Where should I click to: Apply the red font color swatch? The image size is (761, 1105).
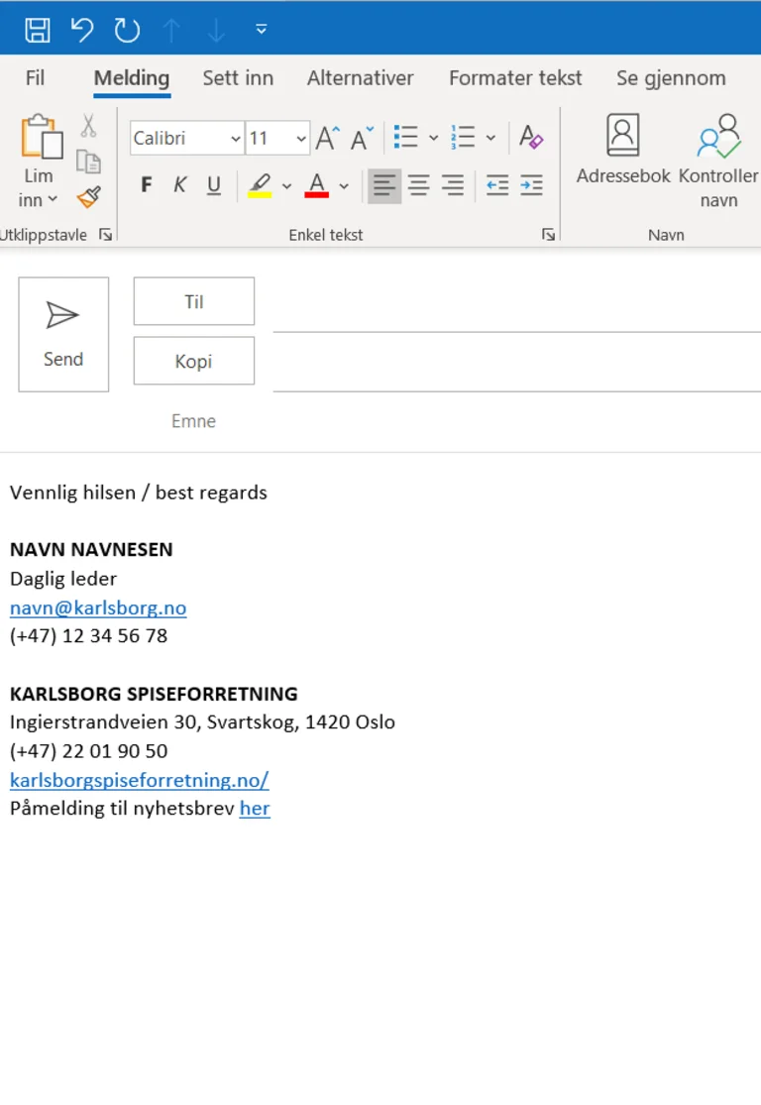(317, 185)
